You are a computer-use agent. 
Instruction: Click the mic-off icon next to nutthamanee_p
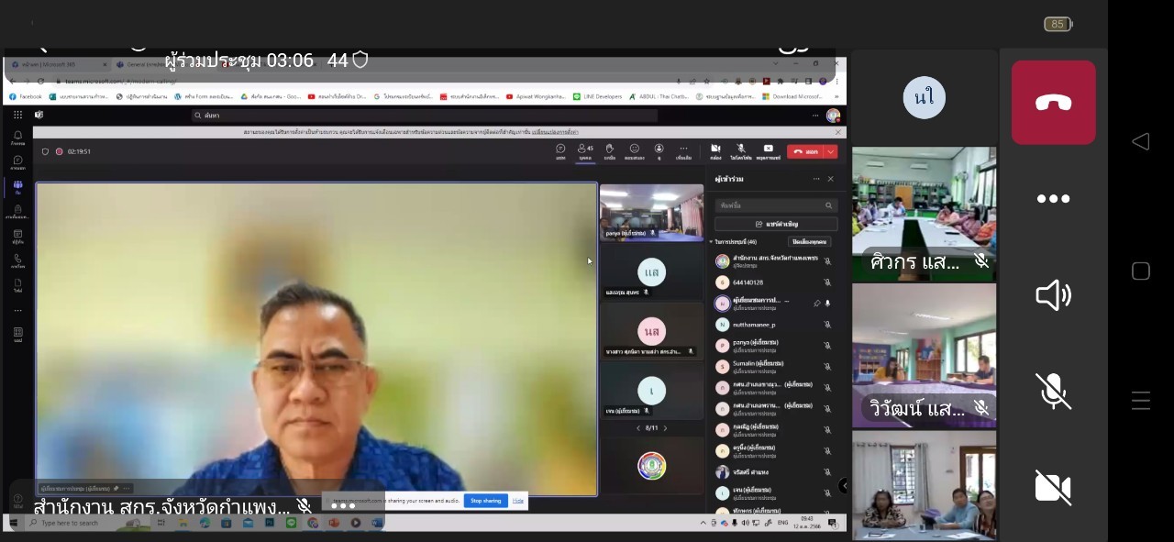click(x=827, y=325)
